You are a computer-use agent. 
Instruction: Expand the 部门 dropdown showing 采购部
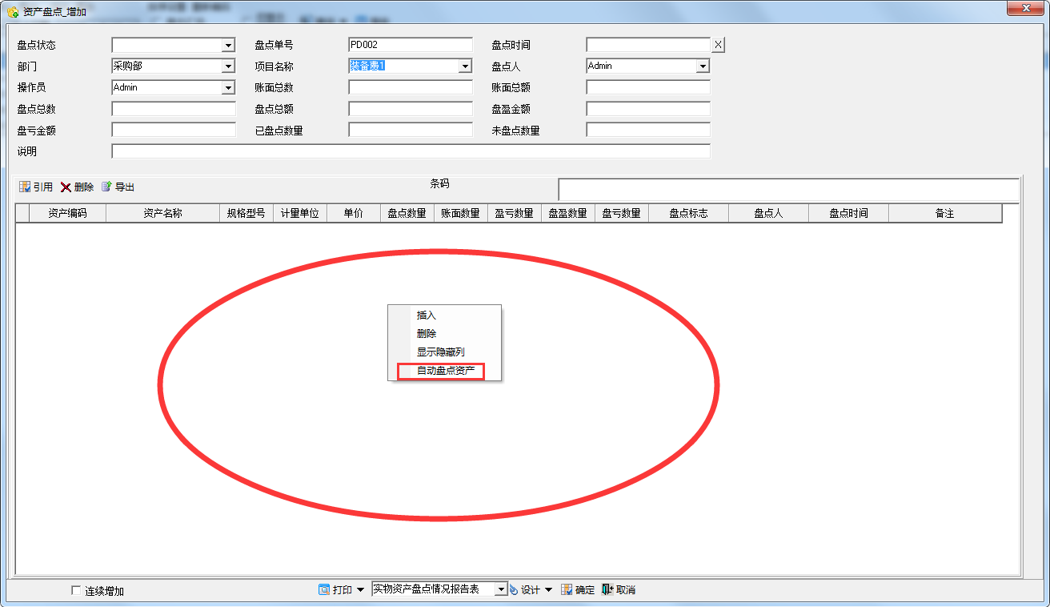(x=228, y=66)
